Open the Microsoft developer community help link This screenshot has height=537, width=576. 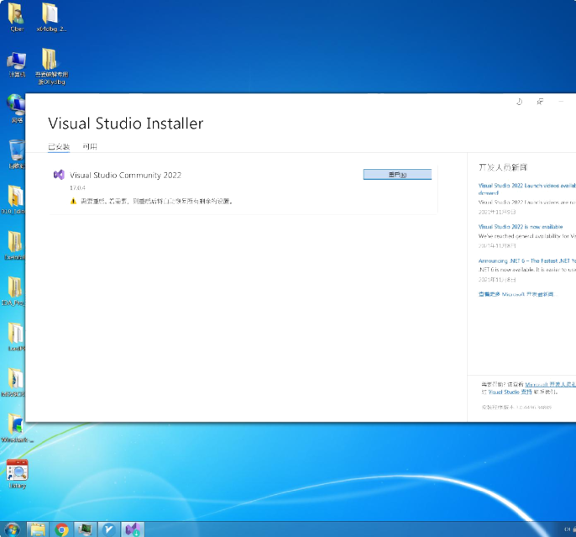550,384
